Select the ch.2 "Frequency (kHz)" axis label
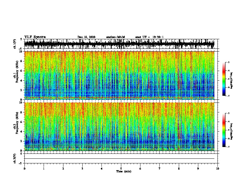 coord(17,123)
